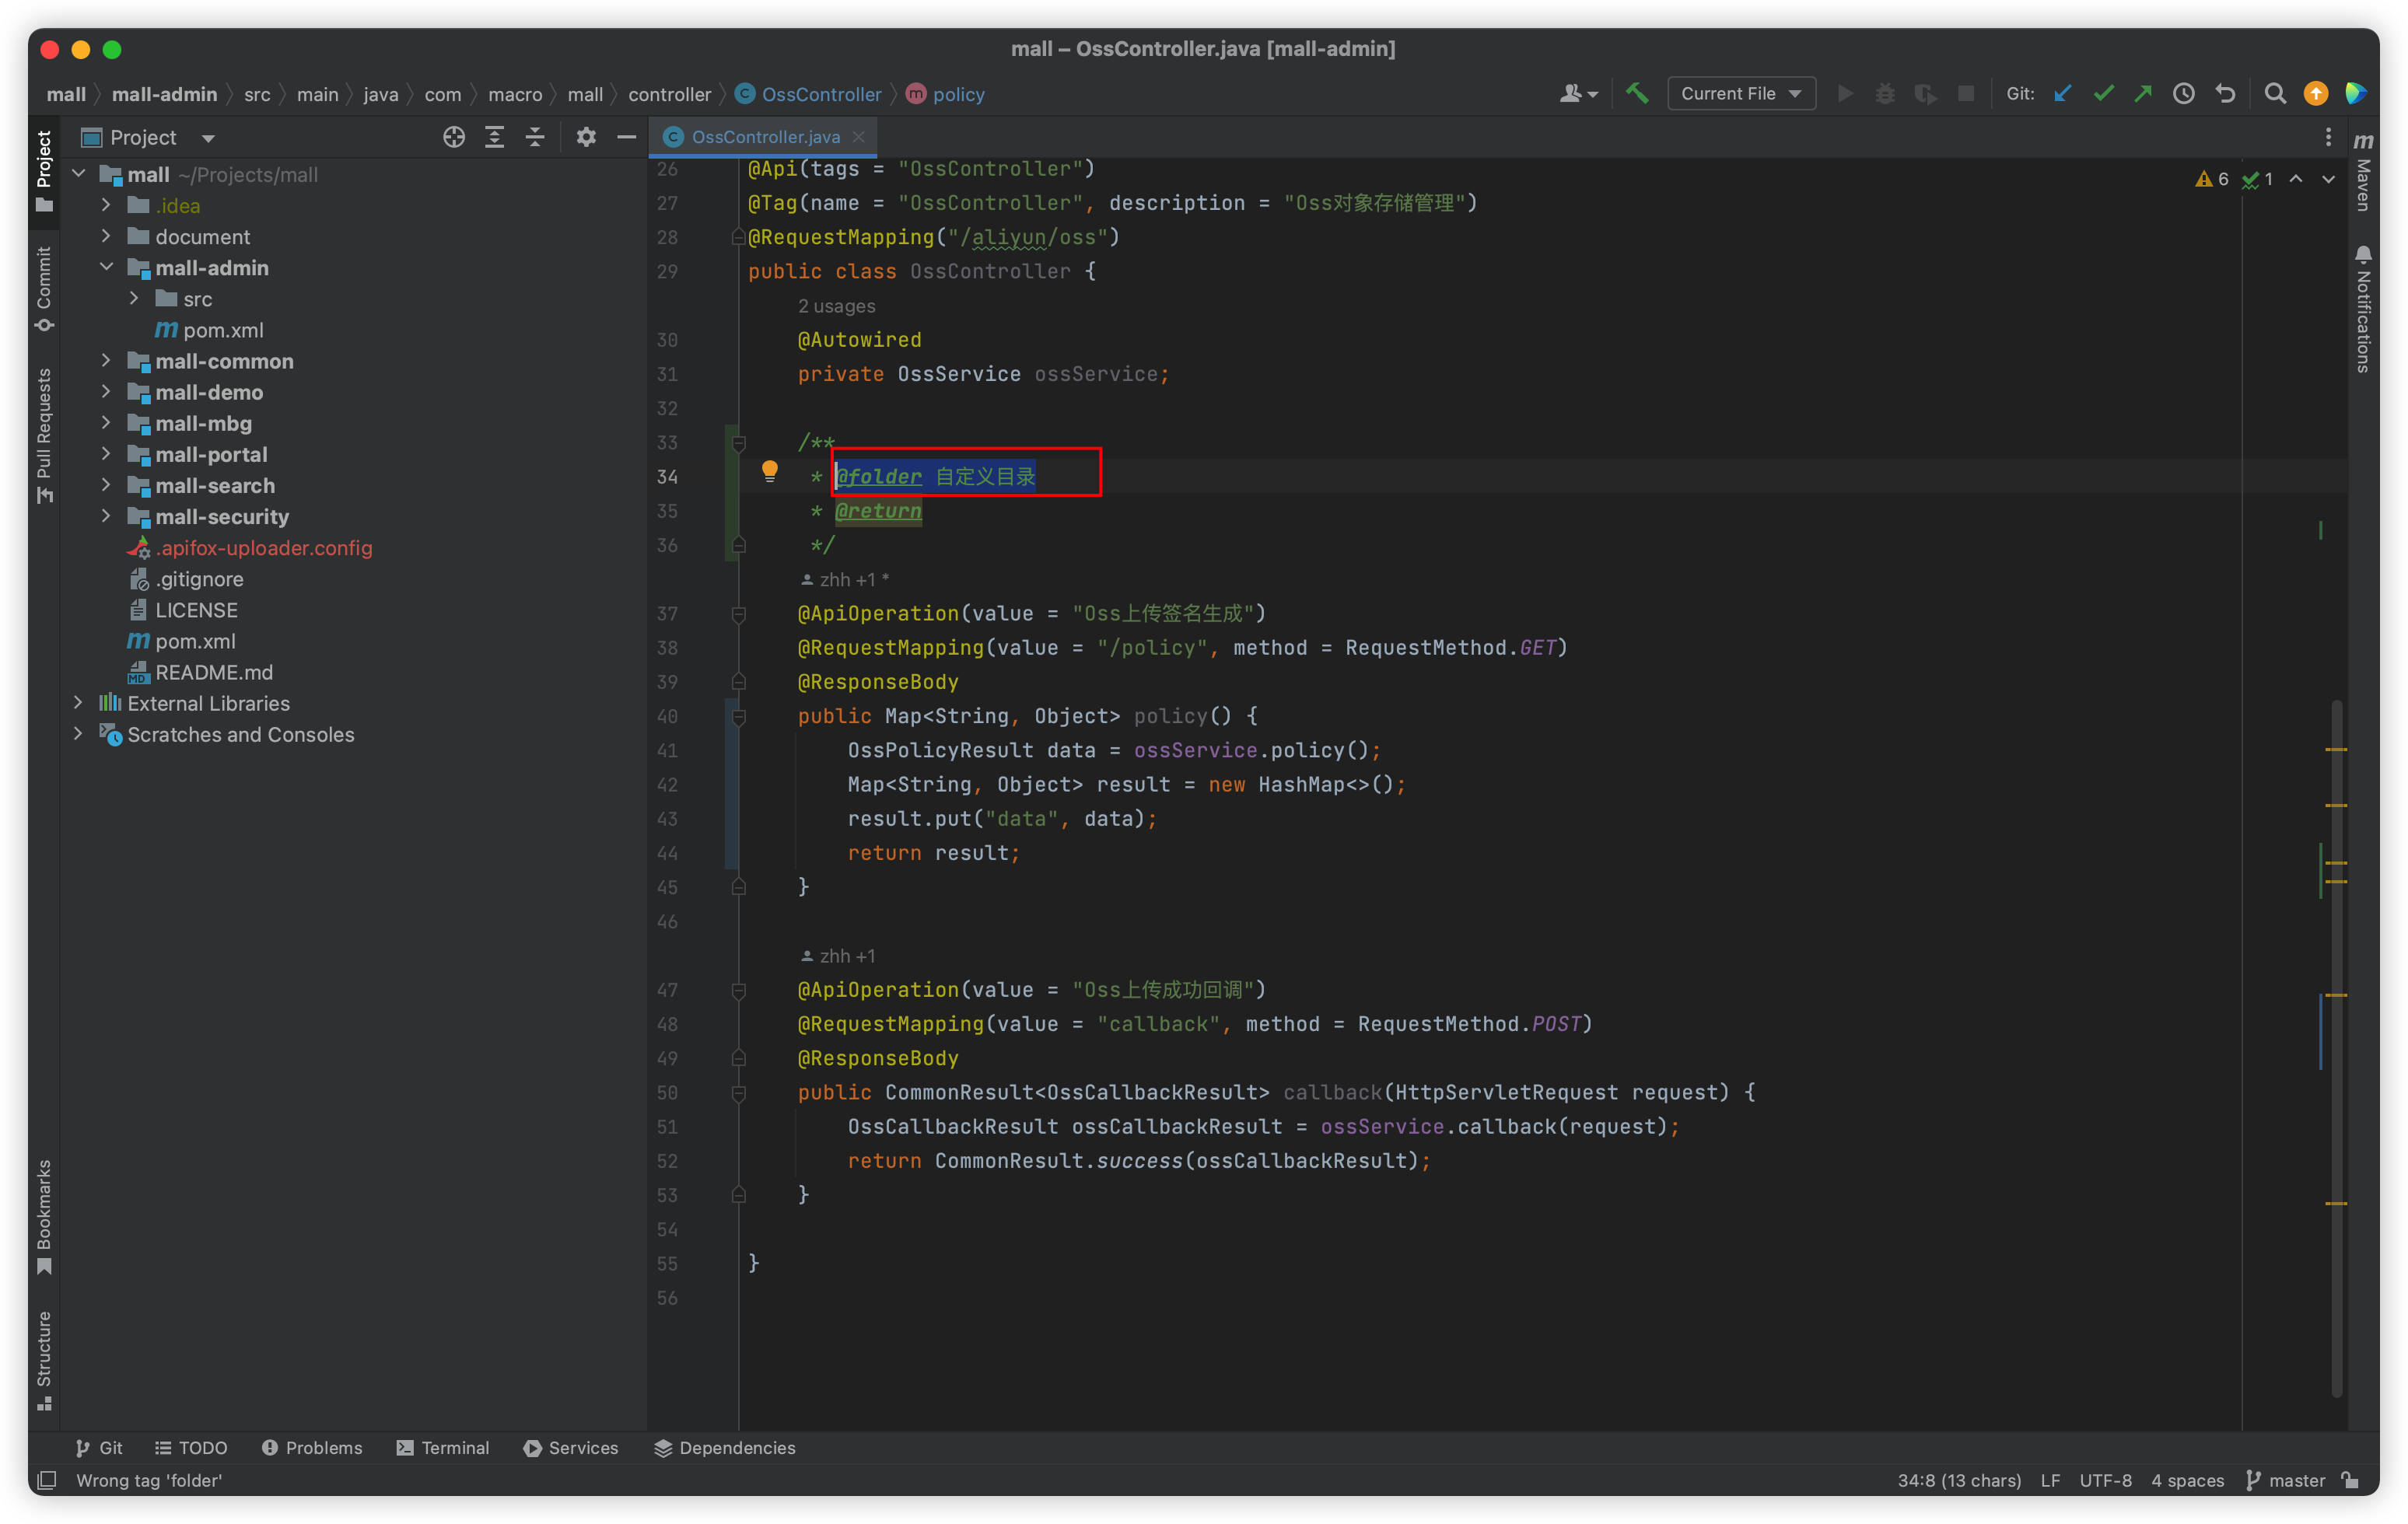Collapse the mall-admin module folder
This screenshot has width=2408, height=1524.
point(106,267)
